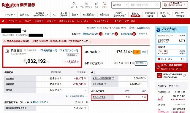Open the マーケット menu
Screen dimensions: 190x113
click(10, 15)
